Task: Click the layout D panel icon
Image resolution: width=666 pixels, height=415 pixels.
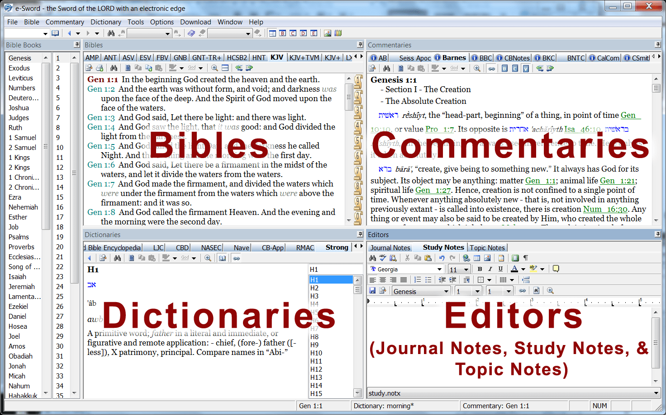Action: coord(303,33)
